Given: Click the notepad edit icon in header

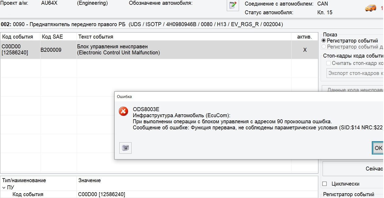Looking at the screenshot, I should coord(233,6).
